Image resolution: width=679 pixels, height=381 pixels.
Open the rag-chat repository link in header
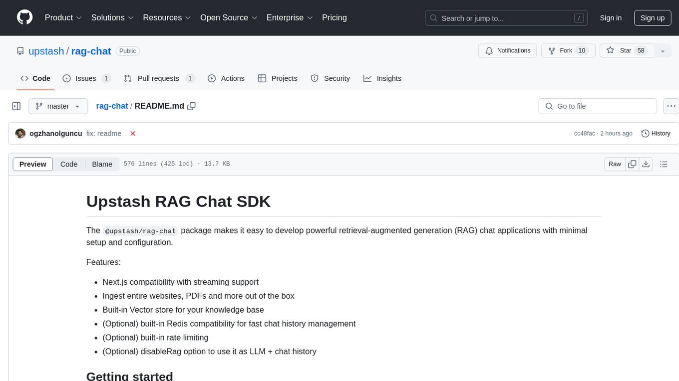click(91, 51)
